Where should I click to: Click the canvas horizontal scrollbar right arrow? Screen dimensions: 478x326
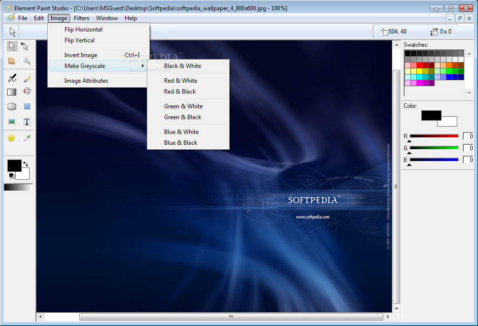[388, 317]
